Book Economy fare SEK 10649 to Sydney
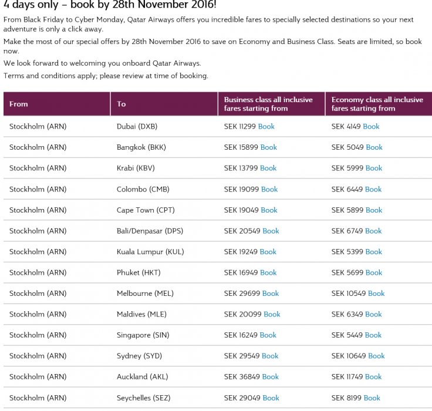The width and height of the screenshot is (432, 411). [x=376, y=356]
